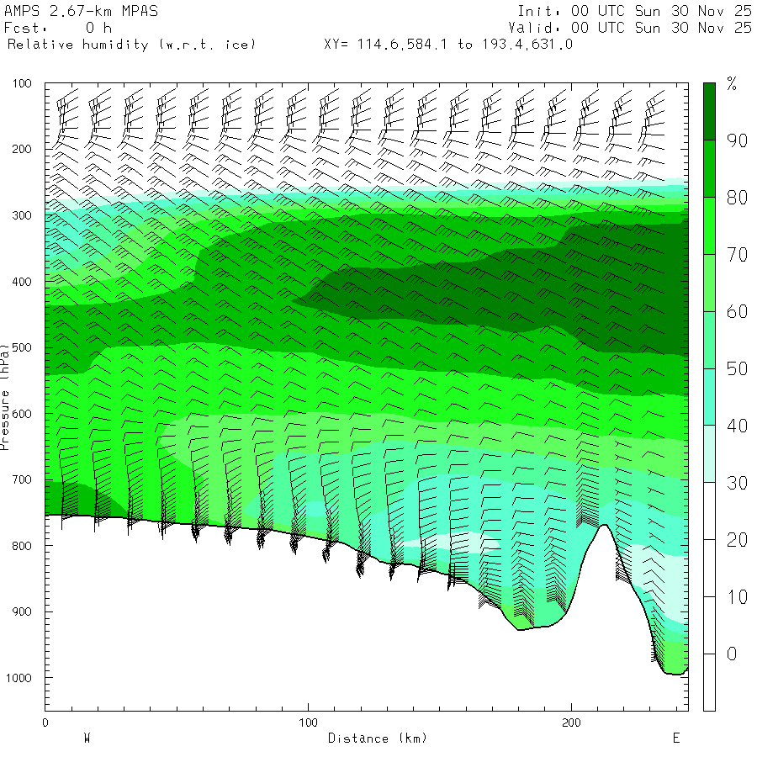Click the white 20-30% colorbar segment
757x757 pixels.
(x=709, y=511)
